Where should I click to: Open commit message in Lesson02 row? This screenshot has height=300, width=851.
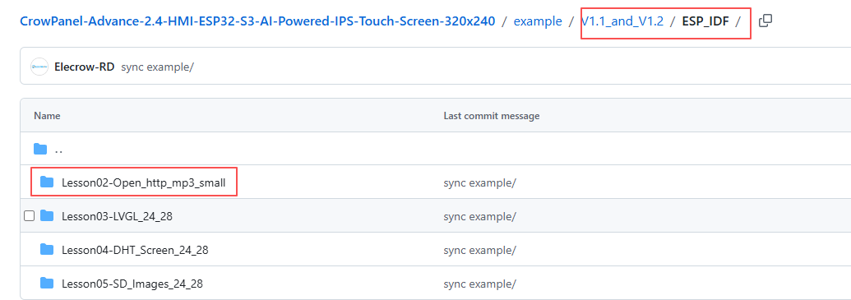tap(479, 182)
